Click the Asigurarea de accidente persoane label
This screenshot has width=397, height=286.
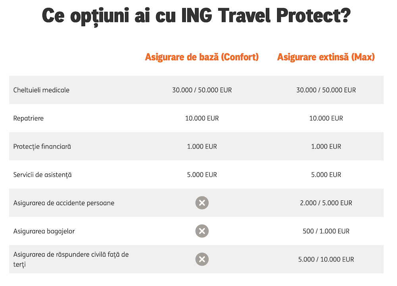pos(64,203)
